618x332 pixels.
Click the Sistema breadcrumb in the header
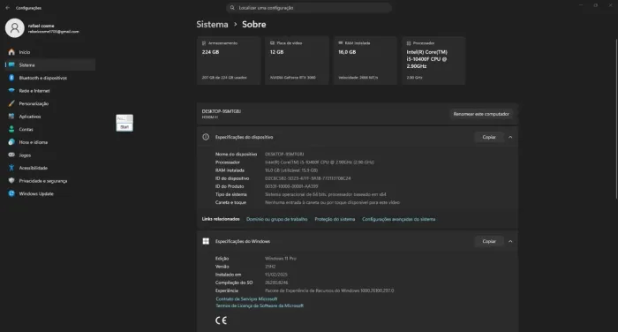pyautogui.click(x=212, y=25)
